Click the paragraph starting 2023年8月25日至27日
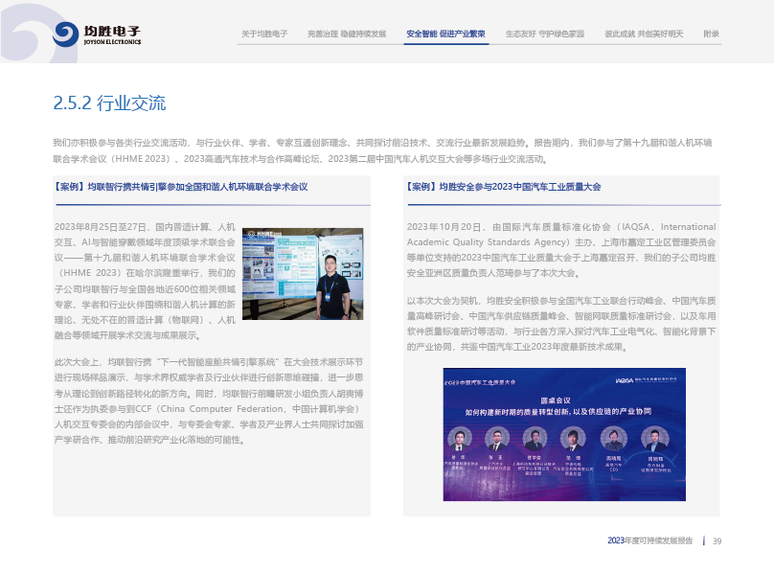 pyautogui.click(x=145, y=280)
